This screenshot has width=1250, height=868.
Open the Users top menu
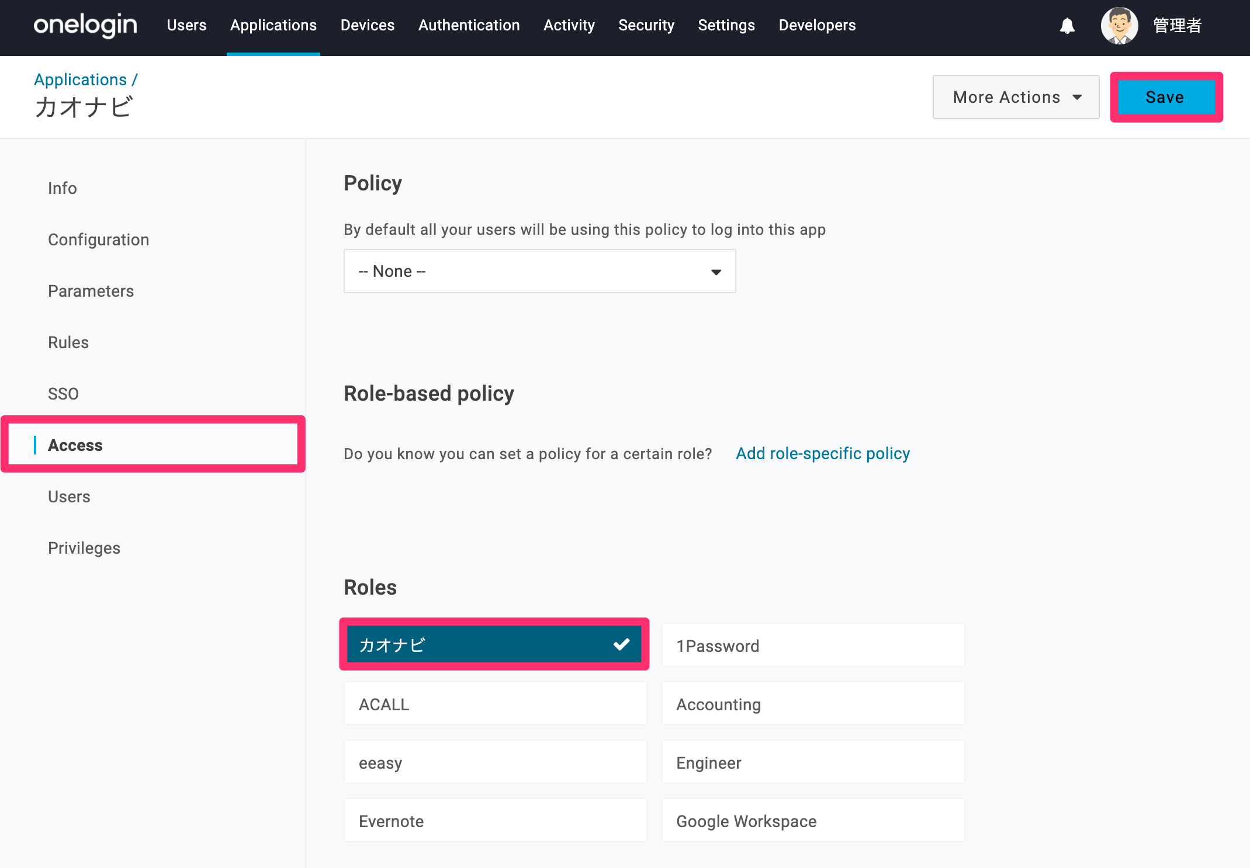pos(186,25)
